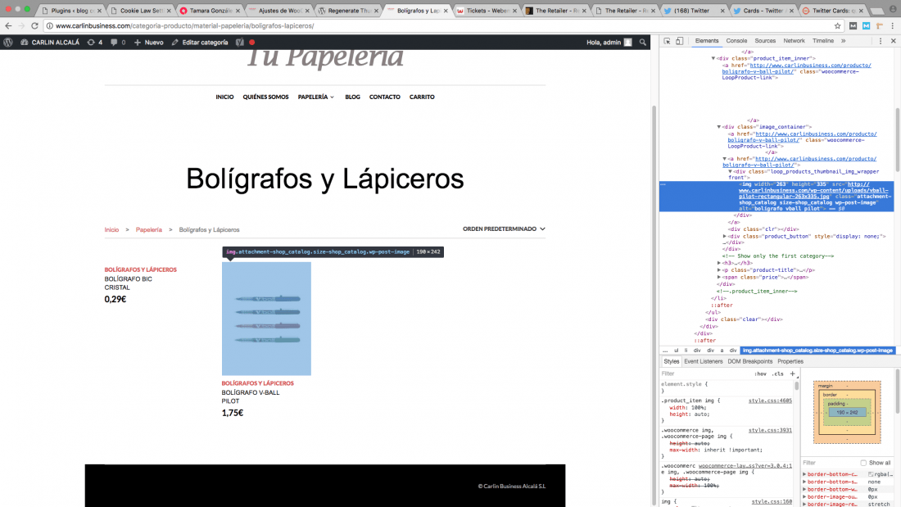
Task: Click the V-Ball Pilot product thumbnail
Action: click(266, 319)
